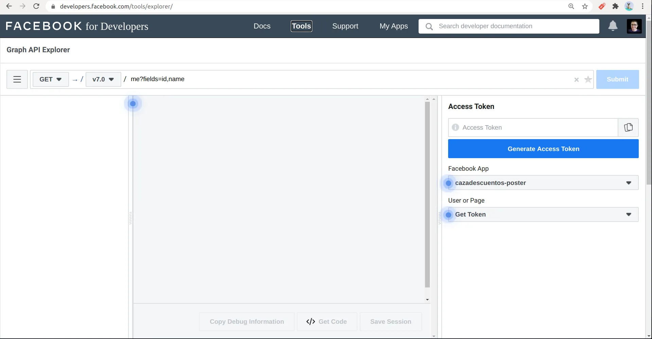Viewport: 652px width, 339px height.
Task: Click response panel scroll down arrow
Action: click(x=427, y=300)
